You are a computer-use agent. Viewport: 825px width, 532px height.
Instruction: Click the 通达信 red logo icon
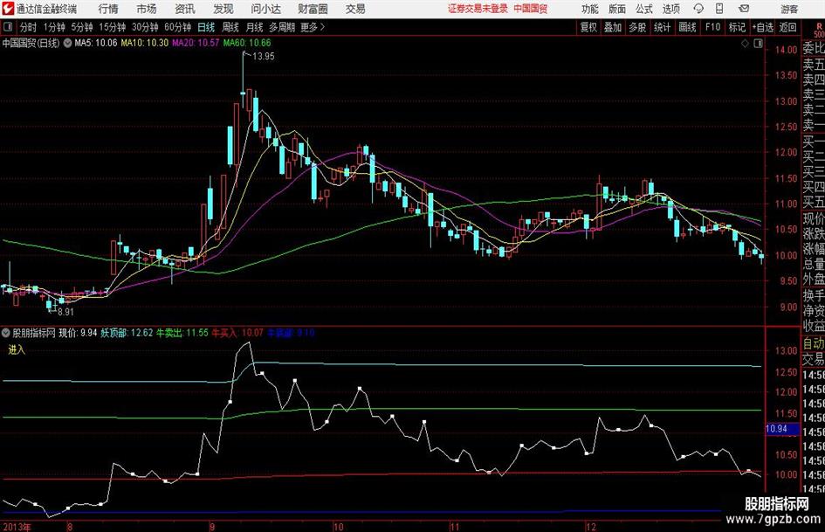pos(8,9)
